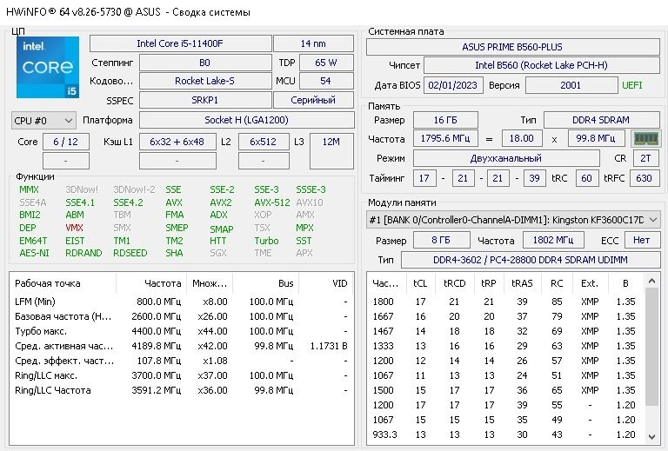
Task: Click the SSPEC value SRKP1
Action: 205,100
